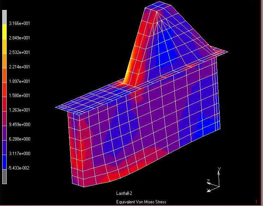Click the 2.214e+001 legend value
Viewport: 263px width, 206px height.
[19, 67]
